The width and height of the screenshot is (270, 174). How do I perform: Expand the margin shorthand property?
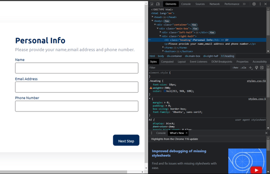pyautogui.click(x=165, y=103)
